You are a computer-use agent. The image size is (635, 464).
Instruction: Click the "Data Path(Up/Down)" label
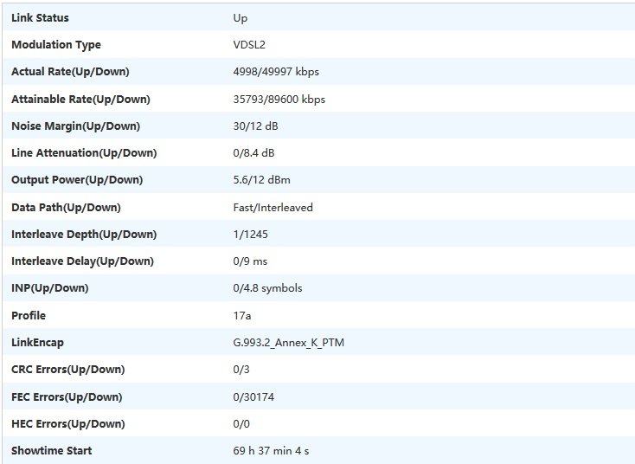66,208
